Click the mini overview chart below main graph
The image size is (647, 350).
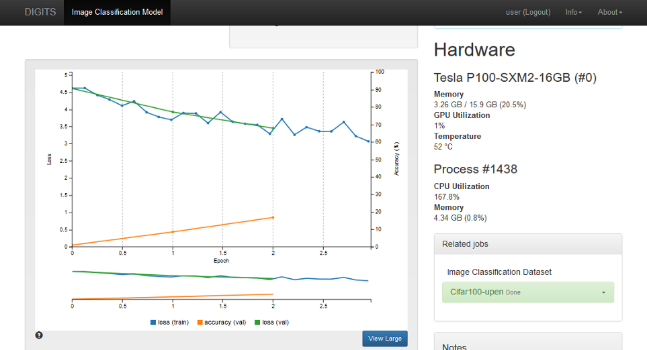pyautogui.click(x=220, y=285)
